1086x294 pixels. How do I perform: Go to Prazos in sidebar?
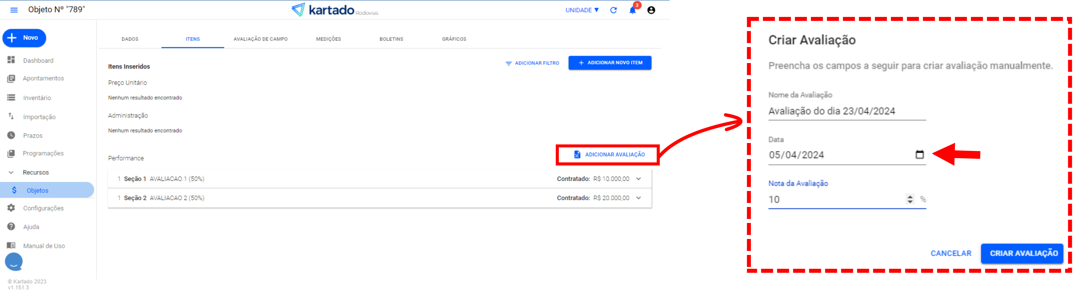[32, 135]
